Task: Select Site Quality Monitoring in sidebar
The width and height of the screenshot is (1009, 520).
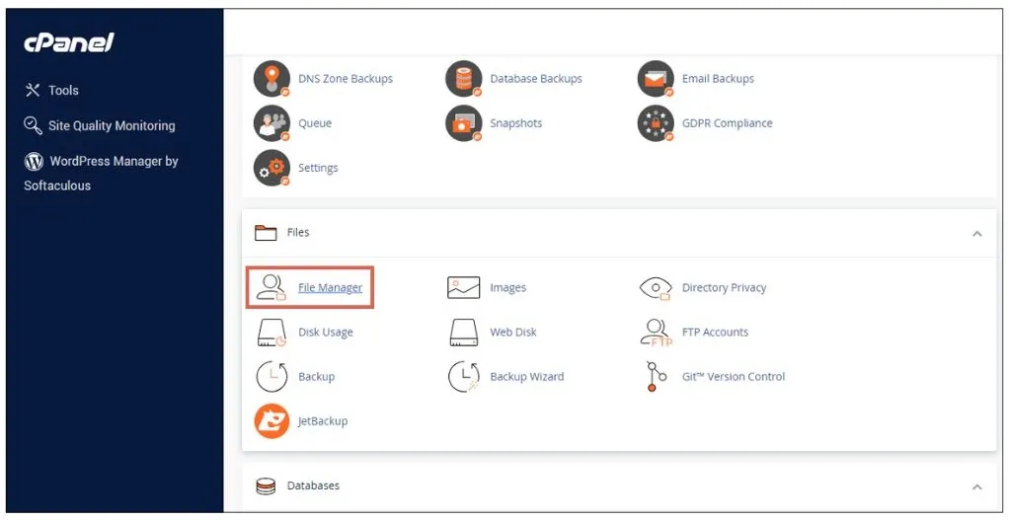Action: click(x=111, y=125)
